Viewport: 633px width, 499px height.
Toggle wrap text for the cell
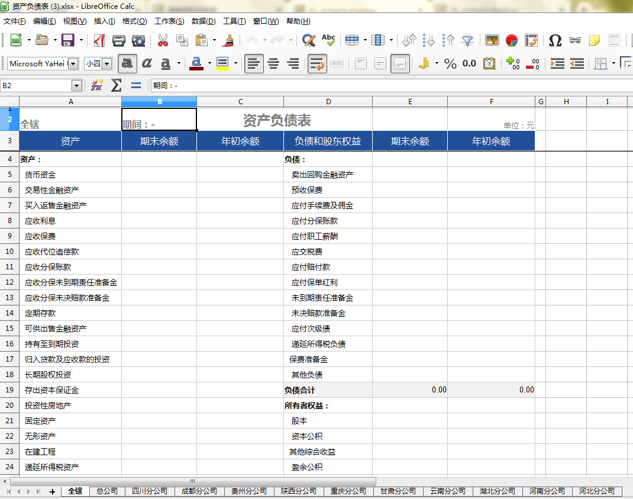point(317,63)
